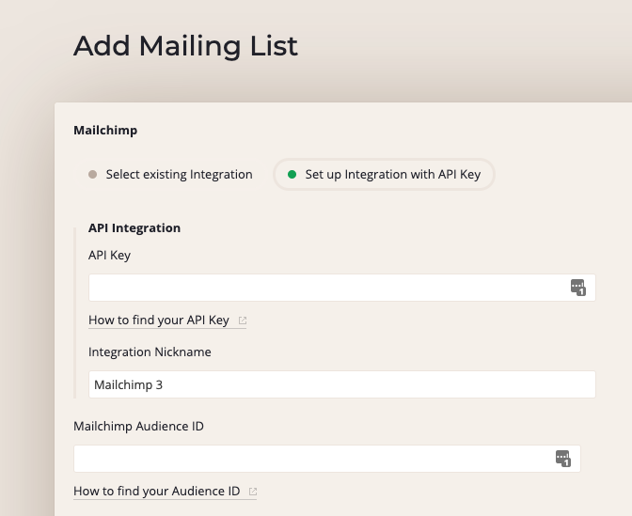Image resolution: width=632 pixels, height=516 pixels.
Task: Click external link icon beside Audience ID help
Action: point(253,492)
